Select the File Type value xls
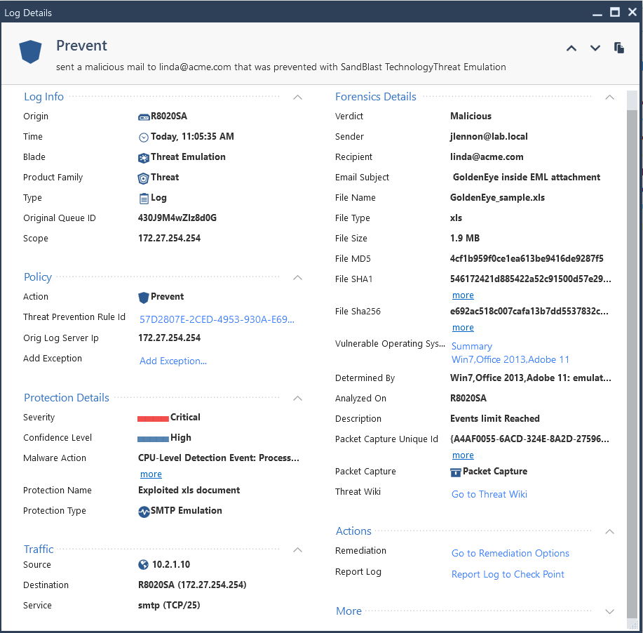Image resolution: width=643 pixels, height=633 pixels. pyautogui.click(x=456, y=218)
